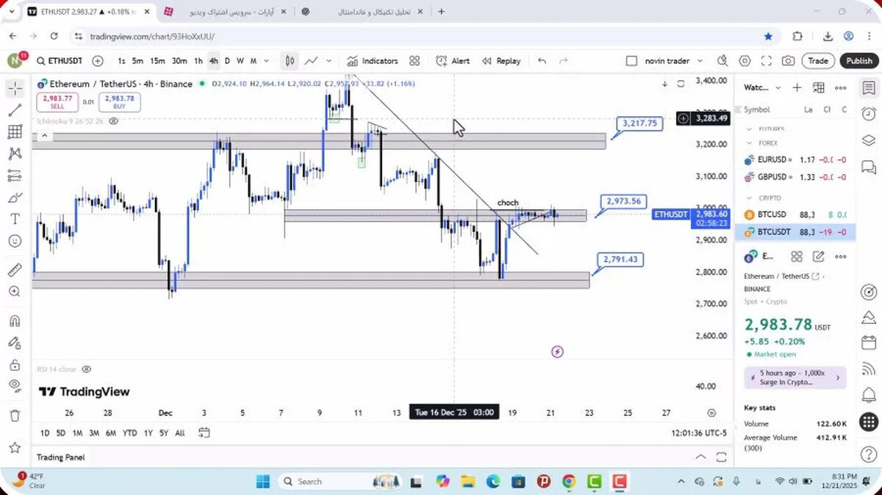The width and height of the screenshot is (882, 495).
Task: Click the Windows Start button
Action: coord(262,482)
